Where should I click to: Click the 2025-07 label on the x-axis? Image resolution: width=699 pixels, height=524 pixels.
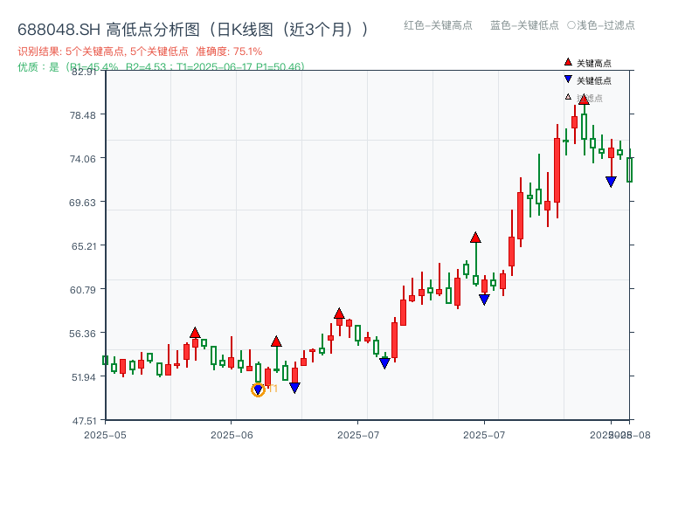click(x=358, y=431)
